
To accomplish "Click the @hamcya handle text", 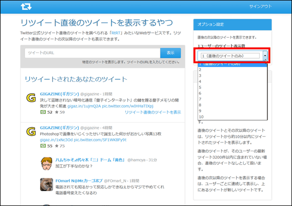I will point(136,160).
